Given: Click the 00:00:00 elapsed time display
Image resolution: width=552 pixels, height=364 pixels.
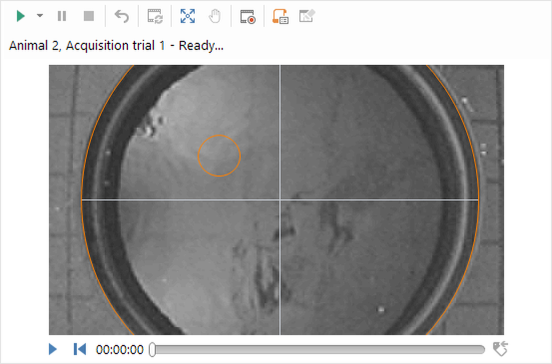Looking at the screenshot, I should 120,350.
